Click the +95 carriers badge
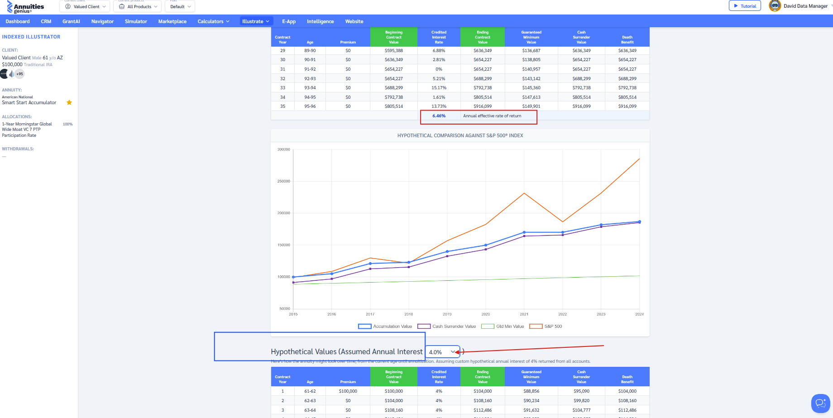The height and width of the screenshot is (418, 833). (19, 74)
